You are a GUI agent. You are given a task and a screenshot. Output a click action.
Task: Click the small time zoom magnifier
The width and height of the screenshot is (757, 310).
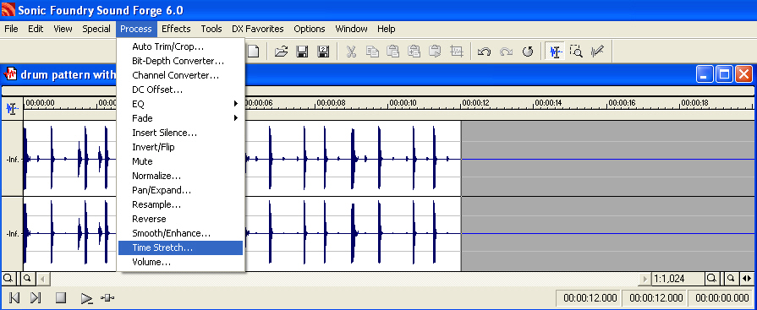tap(731, 278)
